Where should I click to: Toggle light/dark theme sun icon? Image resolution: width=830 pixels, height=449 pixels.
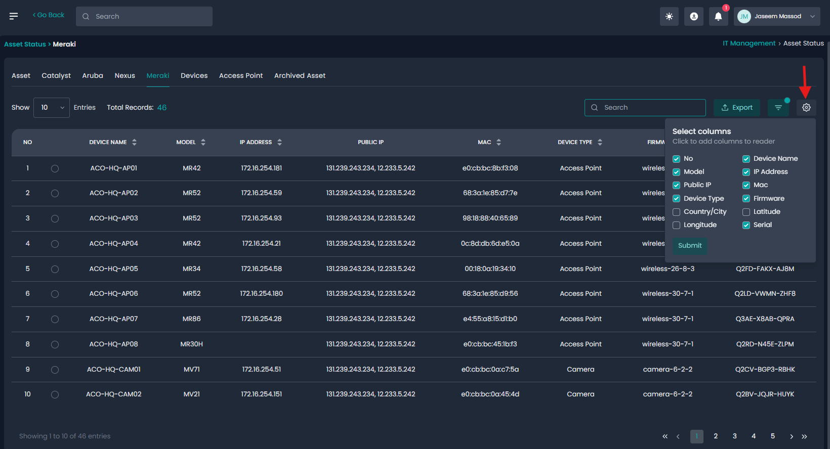pyautogui.click(x=669, y=16)
